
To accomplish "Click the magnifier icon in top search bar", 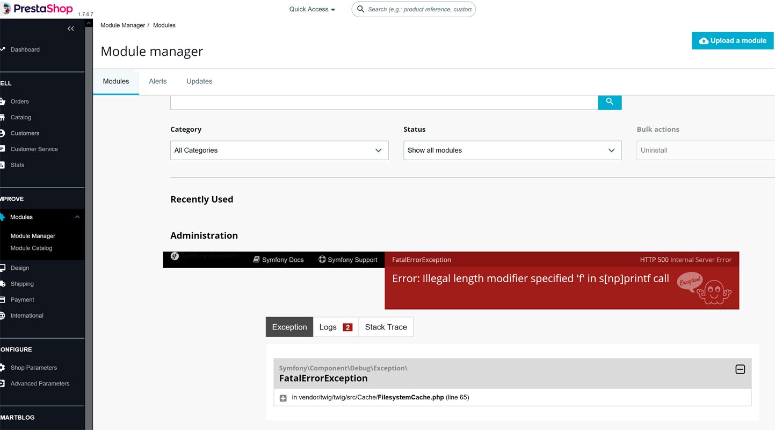I will click(x=360, y=9).
